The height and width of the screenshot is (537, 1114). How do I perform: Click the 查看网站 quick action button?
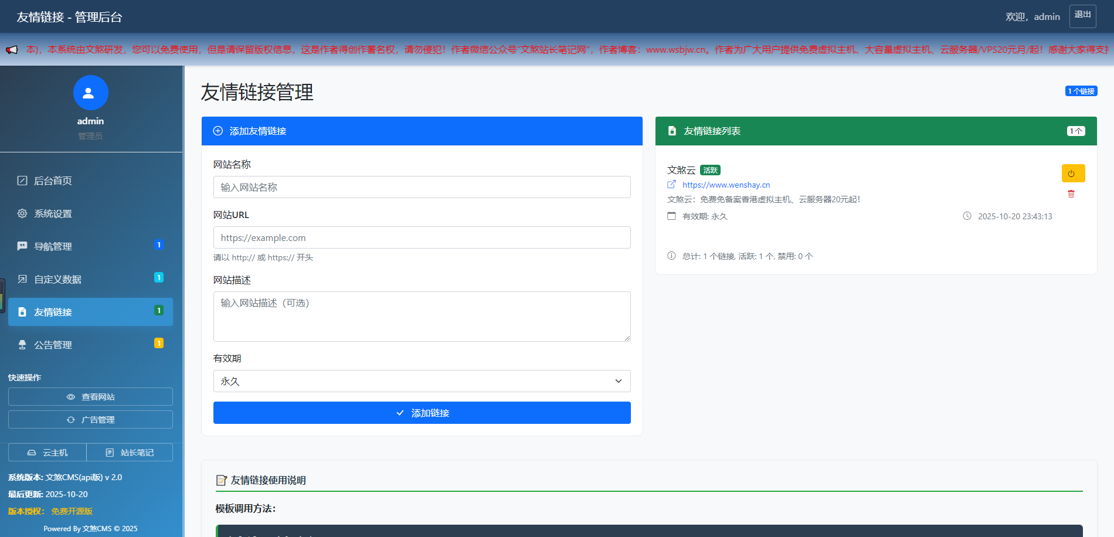tap(90, 397)
